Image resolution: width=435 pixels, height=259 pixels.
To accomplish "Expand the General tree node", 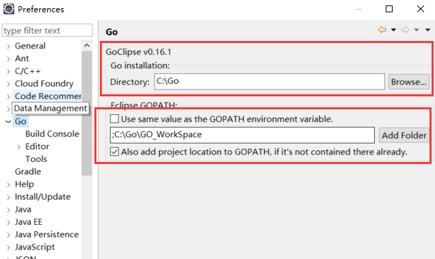I will (x=9, y=46).
